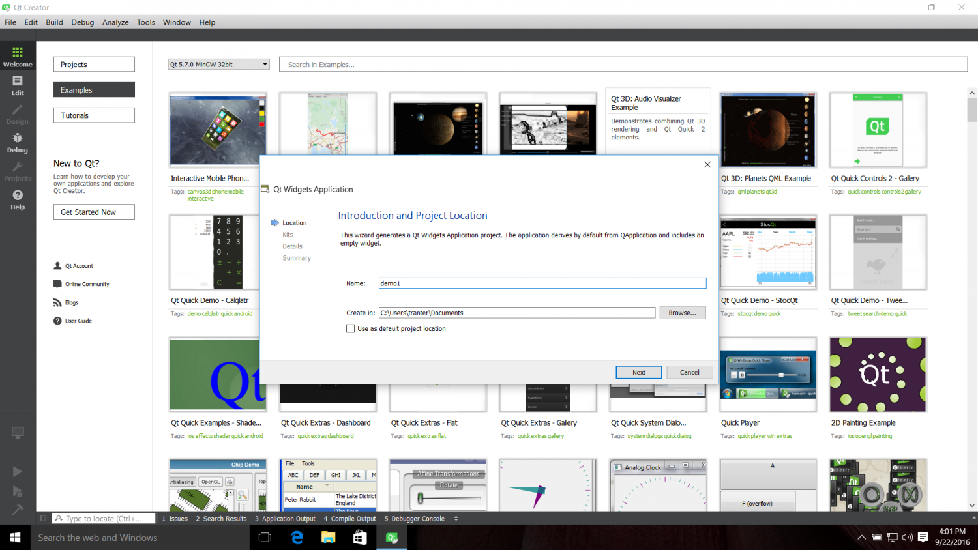Enable 'Use as default project location'
Viewport: 978px width, 550px height.
pos(350,328)
